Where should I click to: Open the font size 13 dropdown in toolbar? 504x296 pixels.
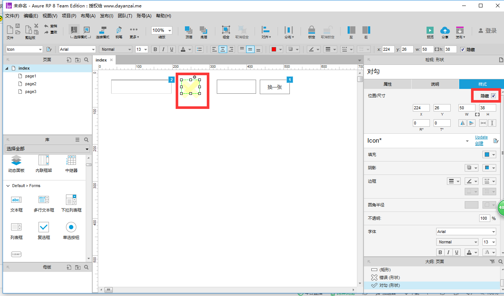(x=142, y=49)
